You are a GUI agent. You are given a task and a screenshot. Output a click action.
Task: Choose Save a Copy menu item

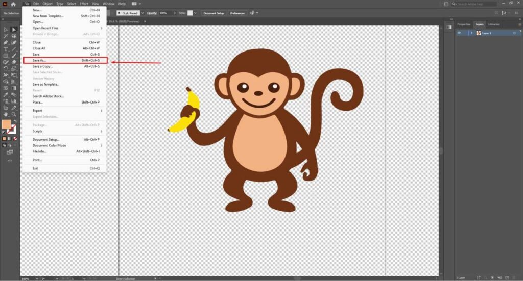[x=65, y=66]
